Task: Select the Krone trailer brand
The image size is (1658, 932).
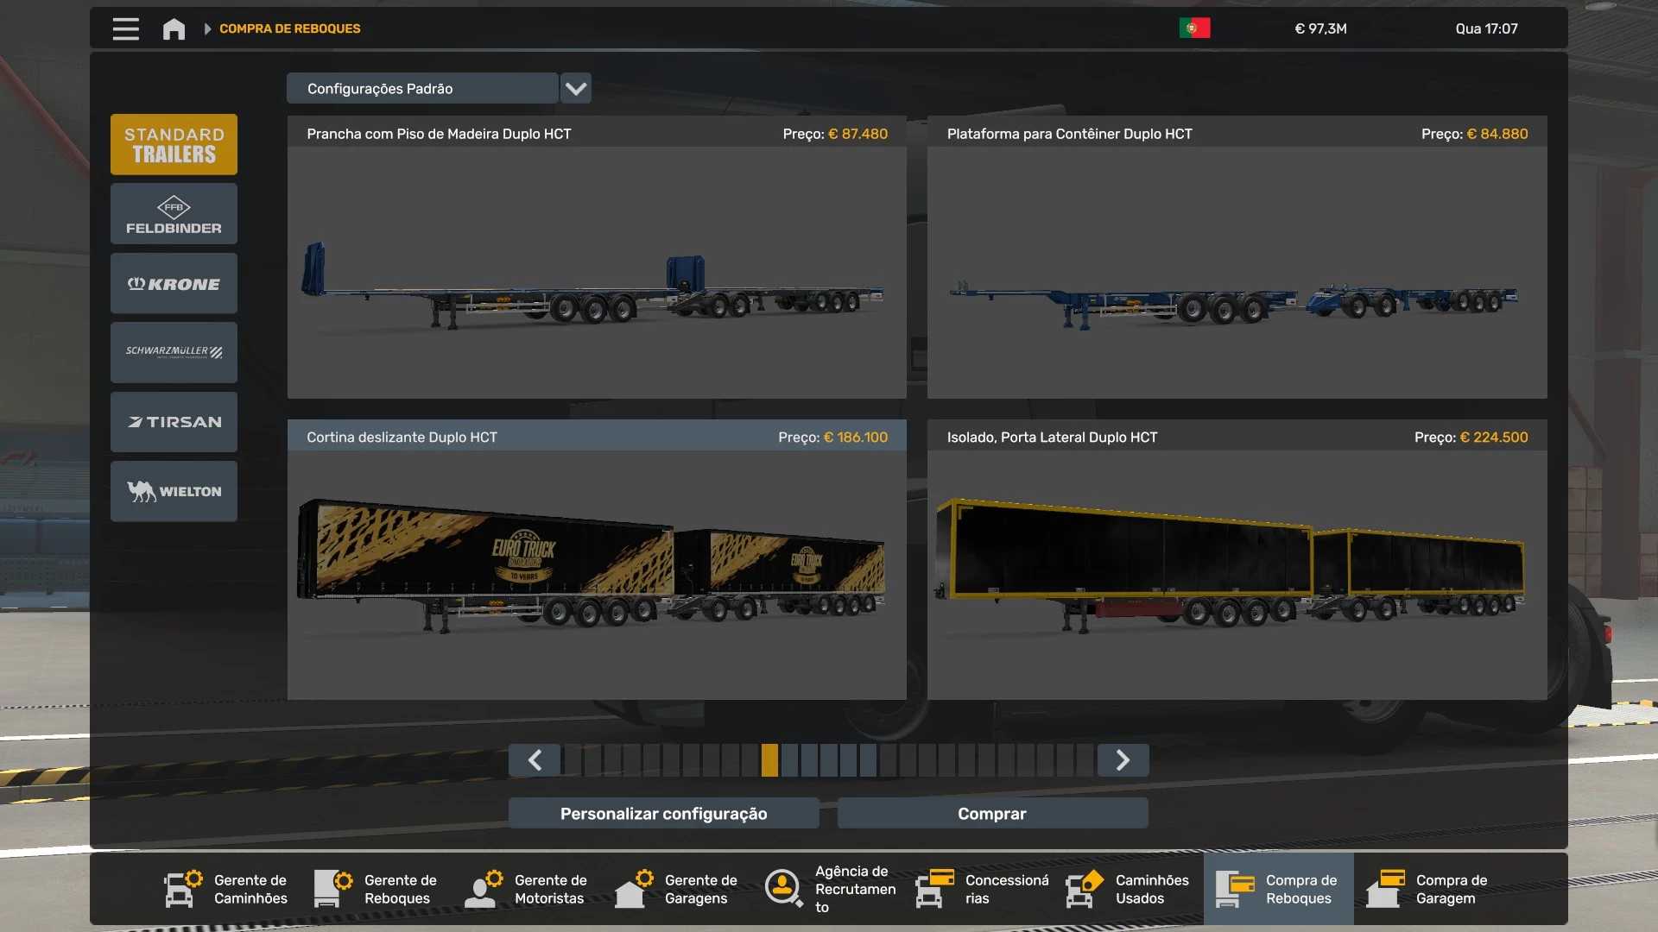Action: pyautogui.click(x=174, y=284)
